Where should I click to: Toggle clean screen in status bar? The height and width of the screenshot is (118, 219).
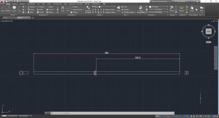(x=215, y=116)
